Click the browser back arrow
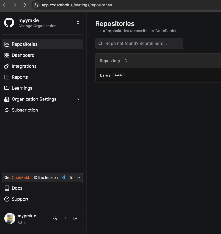221x234 pixels. click(5, 5)
